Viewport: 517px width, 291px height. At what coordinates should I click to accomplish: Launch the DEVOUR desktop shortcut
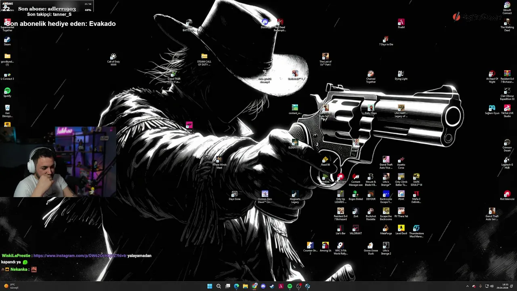tap(371, 196)
